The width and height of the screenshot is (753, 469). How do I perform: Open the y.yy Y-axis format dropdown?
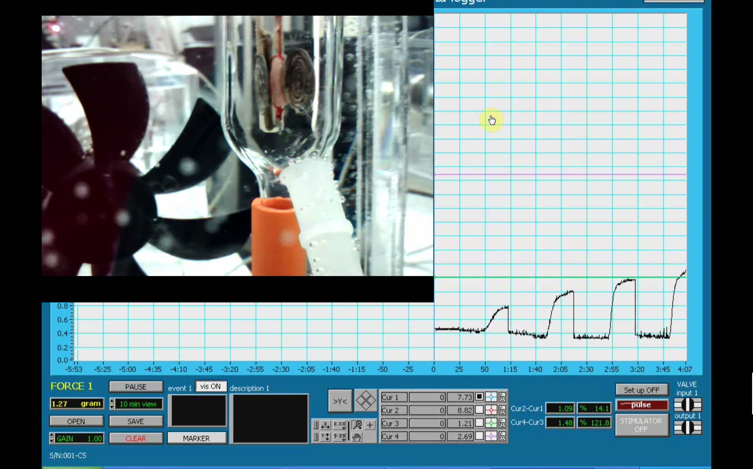(x=340, y=437)
